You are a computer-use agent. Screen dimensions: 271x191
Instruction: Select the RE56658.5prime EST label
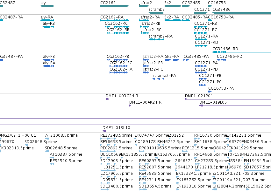tap(116, 142)
